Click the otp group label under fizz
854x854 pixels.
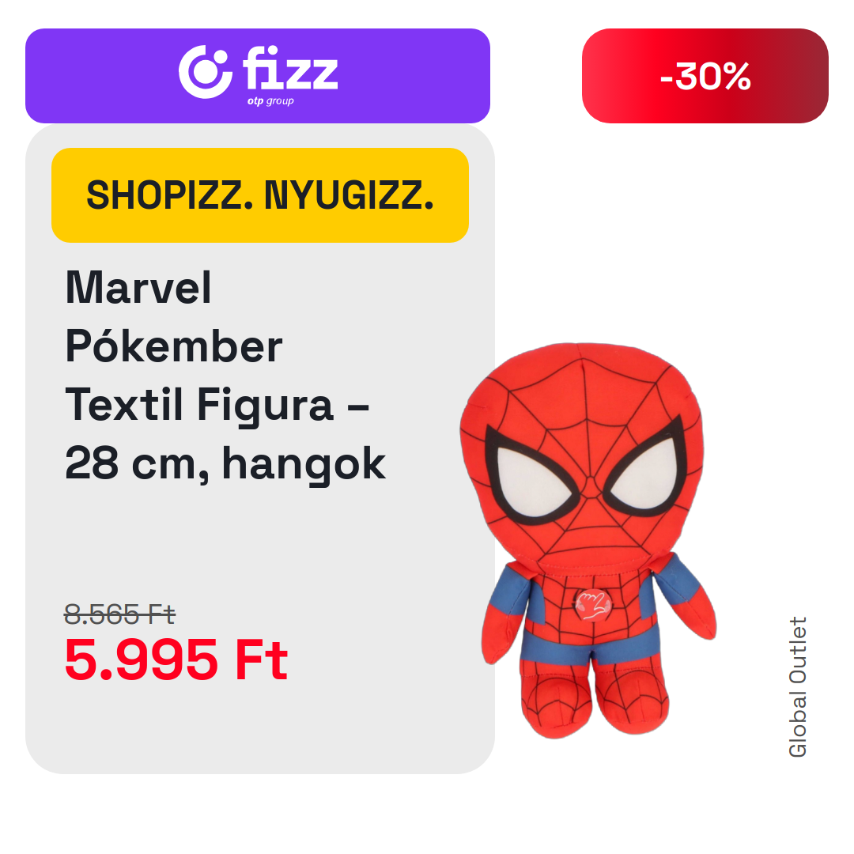tap(270, 101)
